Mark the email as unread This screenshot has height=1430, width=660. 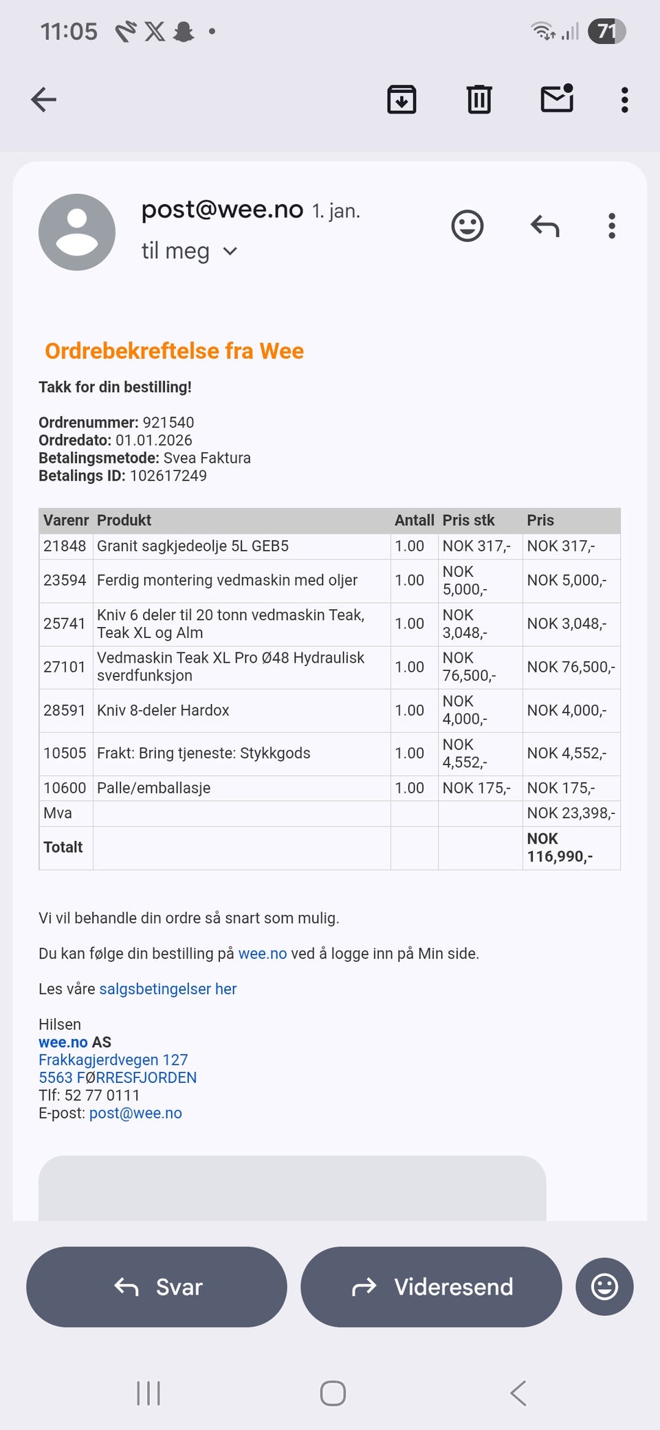point(557,98)
